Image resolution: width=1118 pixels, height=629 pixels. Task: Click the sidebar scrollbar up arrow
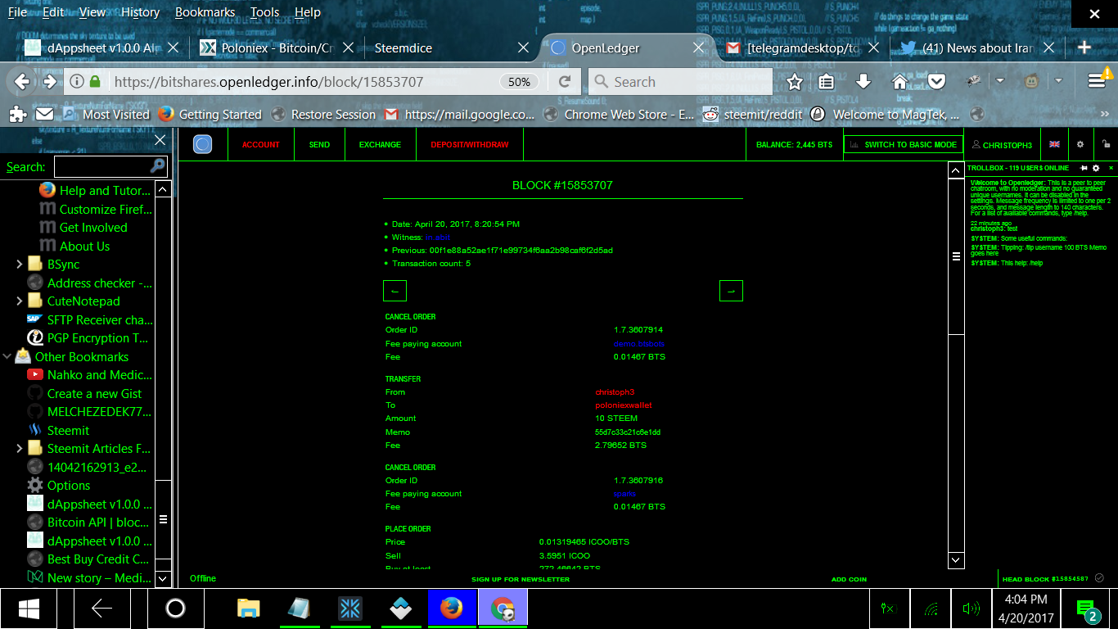click(163, 189)
